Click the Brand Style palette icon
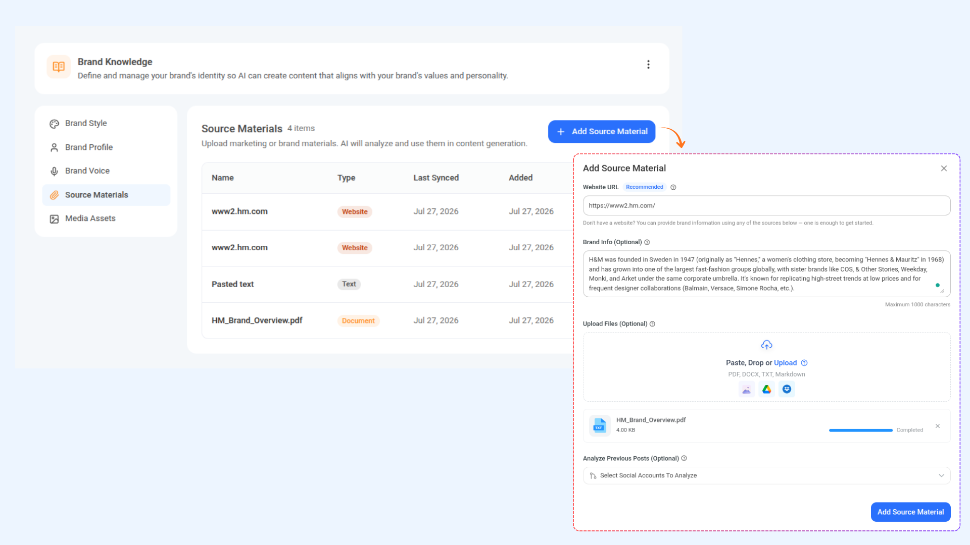Image resolution: width=970 pixels, height=545 pixels. click(54, 124)
